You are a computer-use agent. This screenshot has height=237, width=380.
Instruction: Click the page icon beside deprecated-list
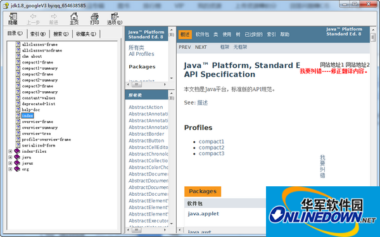[18, 104]
